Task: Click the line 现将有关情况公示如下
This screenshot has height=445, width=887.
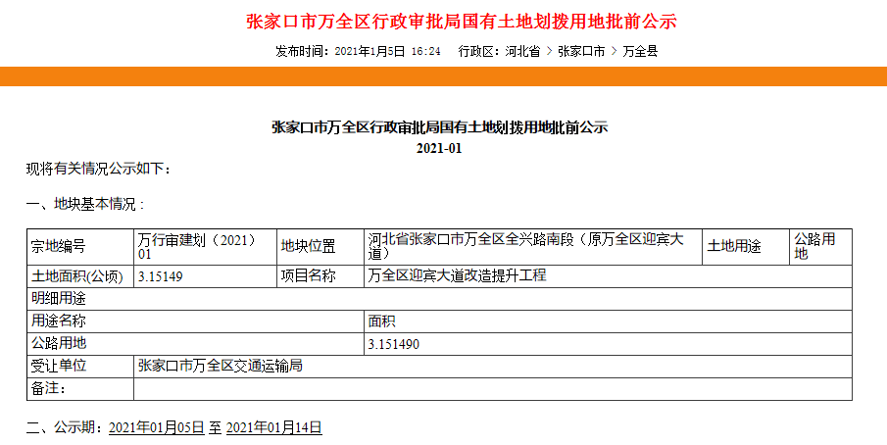Action: click(x=98, y=169)
